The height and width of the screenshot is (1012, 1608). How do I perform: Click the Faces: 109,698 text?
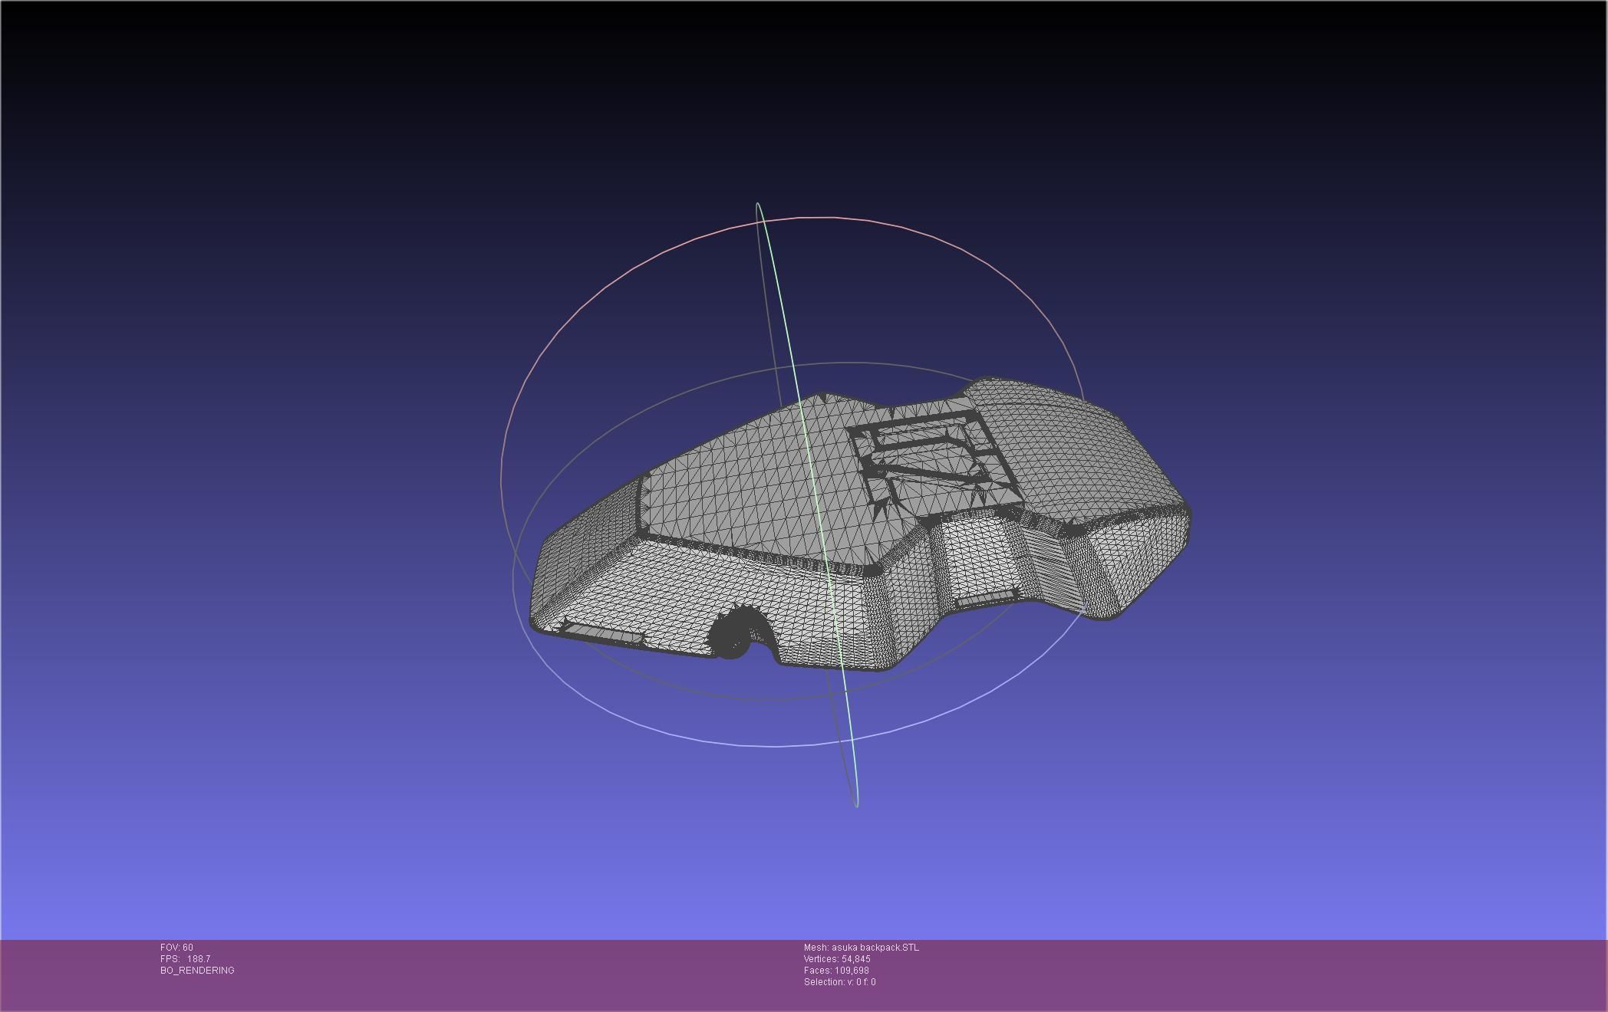(836, 971)
